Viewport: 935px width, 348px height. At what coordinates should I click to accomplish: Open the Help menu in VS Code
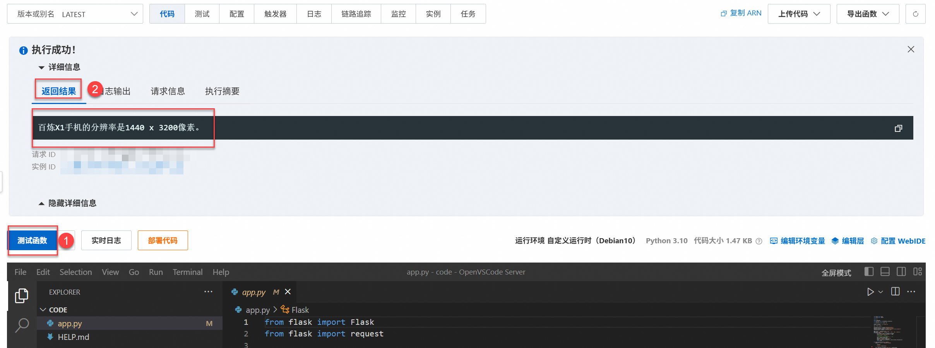(x=221, y=272)
